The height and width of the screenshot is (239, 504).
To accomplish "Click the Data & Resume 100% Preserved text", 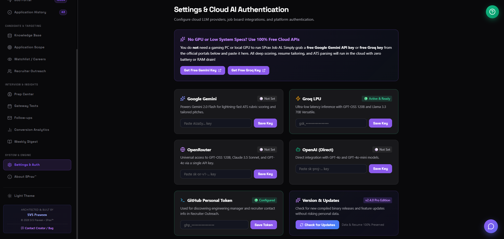I will click(x=363, y=225).
